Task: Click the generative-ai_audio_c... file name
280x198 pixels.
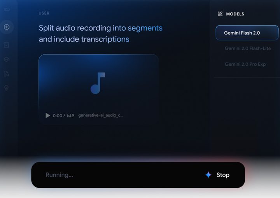Action: coord(101,115)
